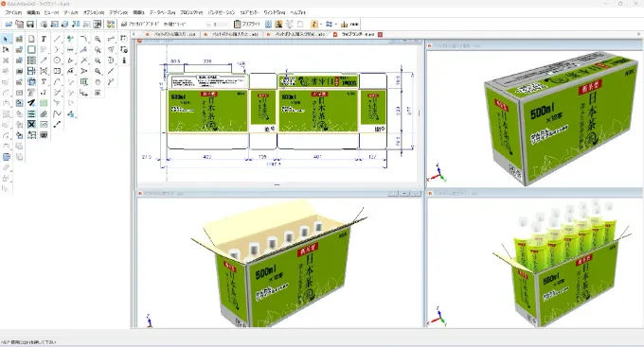Open the 編集 (Edit) menu
Screen dimensions: 644x347
[x=33, y=12]
